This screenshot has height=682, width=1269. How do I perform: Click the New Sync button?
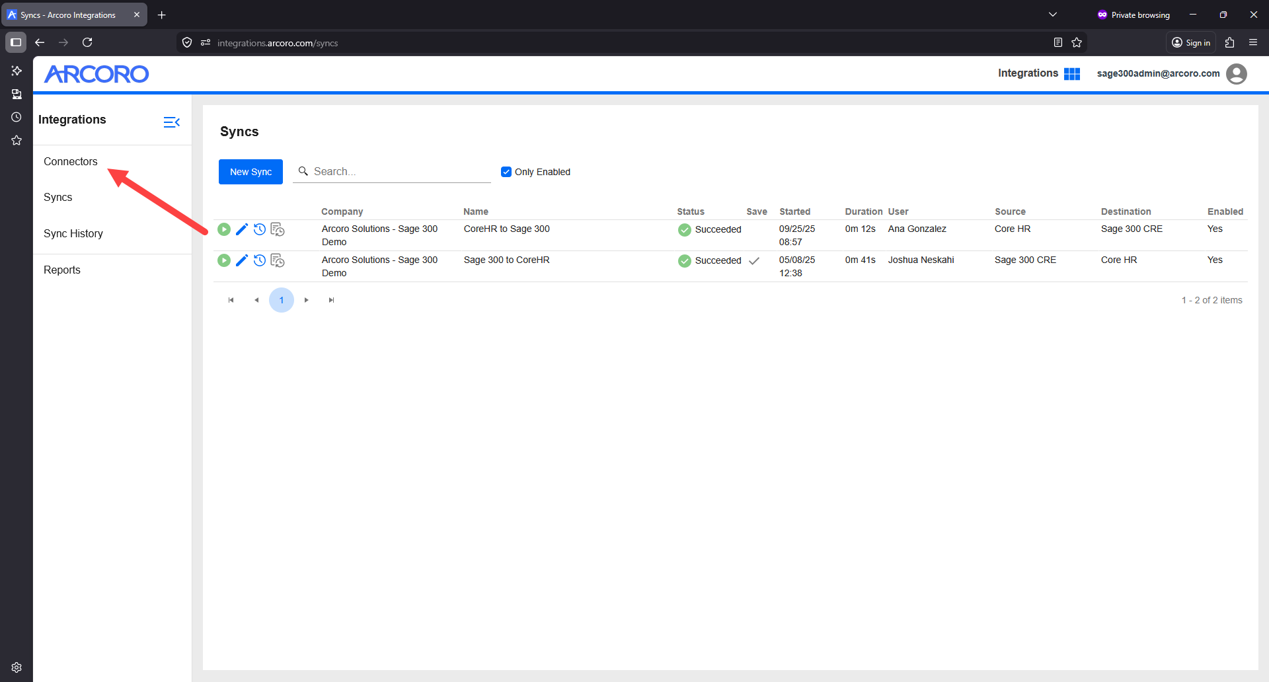click(x=250, y=172)
